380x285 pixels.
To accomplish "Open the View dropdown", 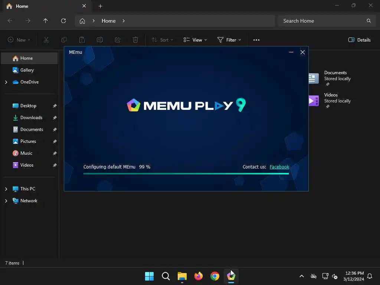I will [x=195, y=40].
